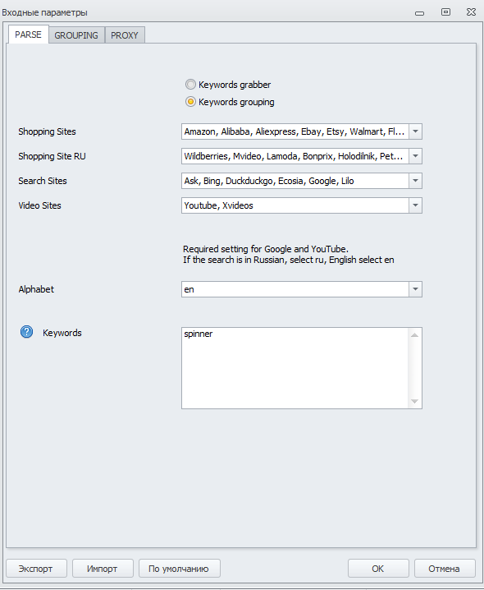Open the Alphabet dropdown arrow
Image resolution: width=484 pixels, height=590 pixels.
click(x=415, y=289)
